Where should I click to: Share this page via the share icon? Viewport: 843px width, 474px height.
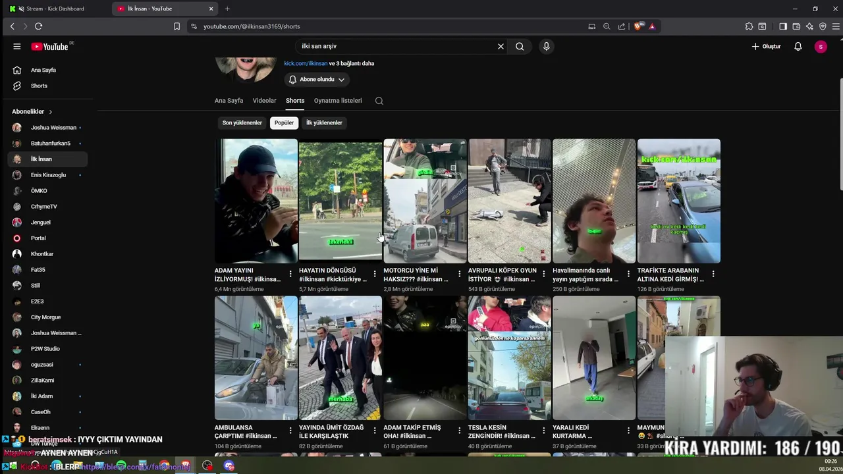[622, 26]
